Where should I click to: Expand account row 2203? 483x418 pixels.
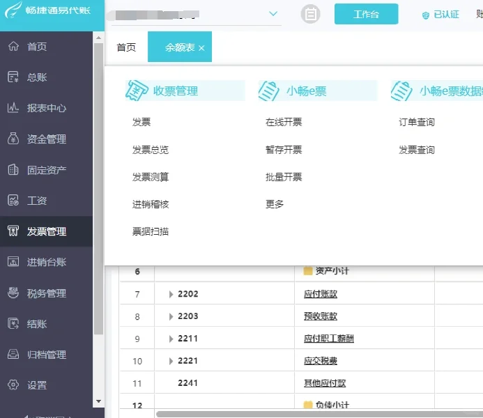171,316
